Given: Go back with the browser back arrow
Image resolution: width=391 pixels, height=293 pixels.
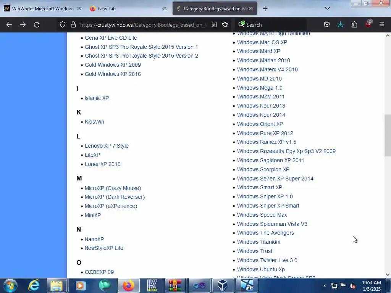Looking at the screenshot, I should click(9, 25).
